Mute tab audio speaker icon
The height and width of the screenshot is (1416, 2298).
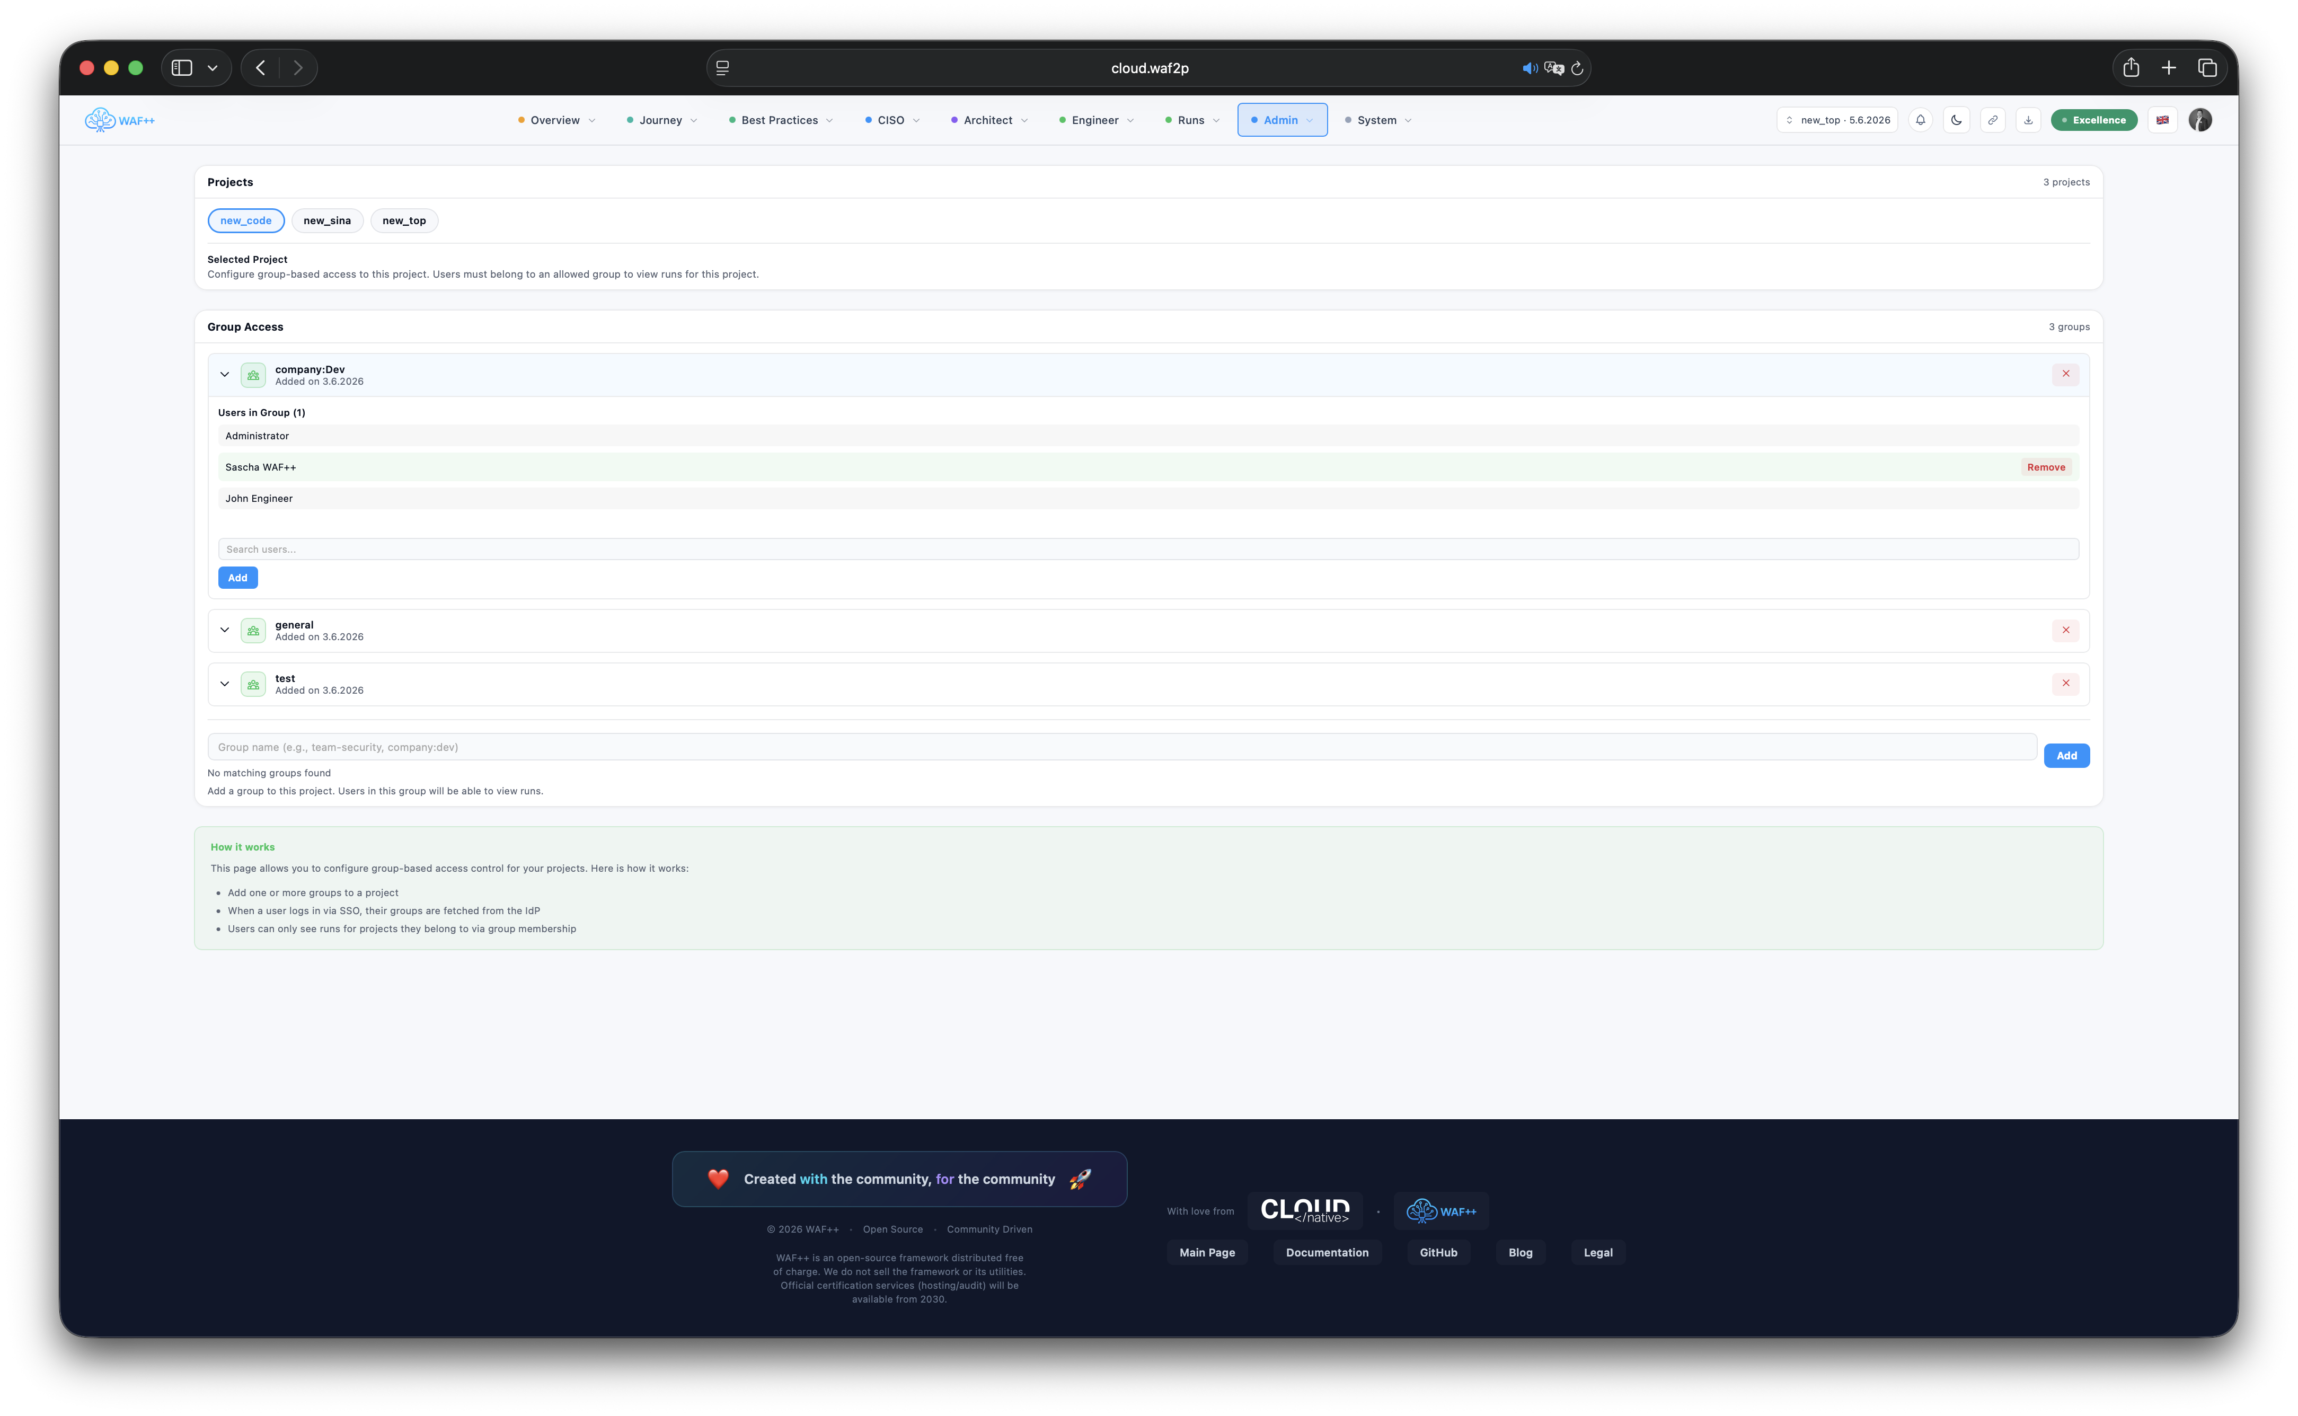(x=1529, y=67)
